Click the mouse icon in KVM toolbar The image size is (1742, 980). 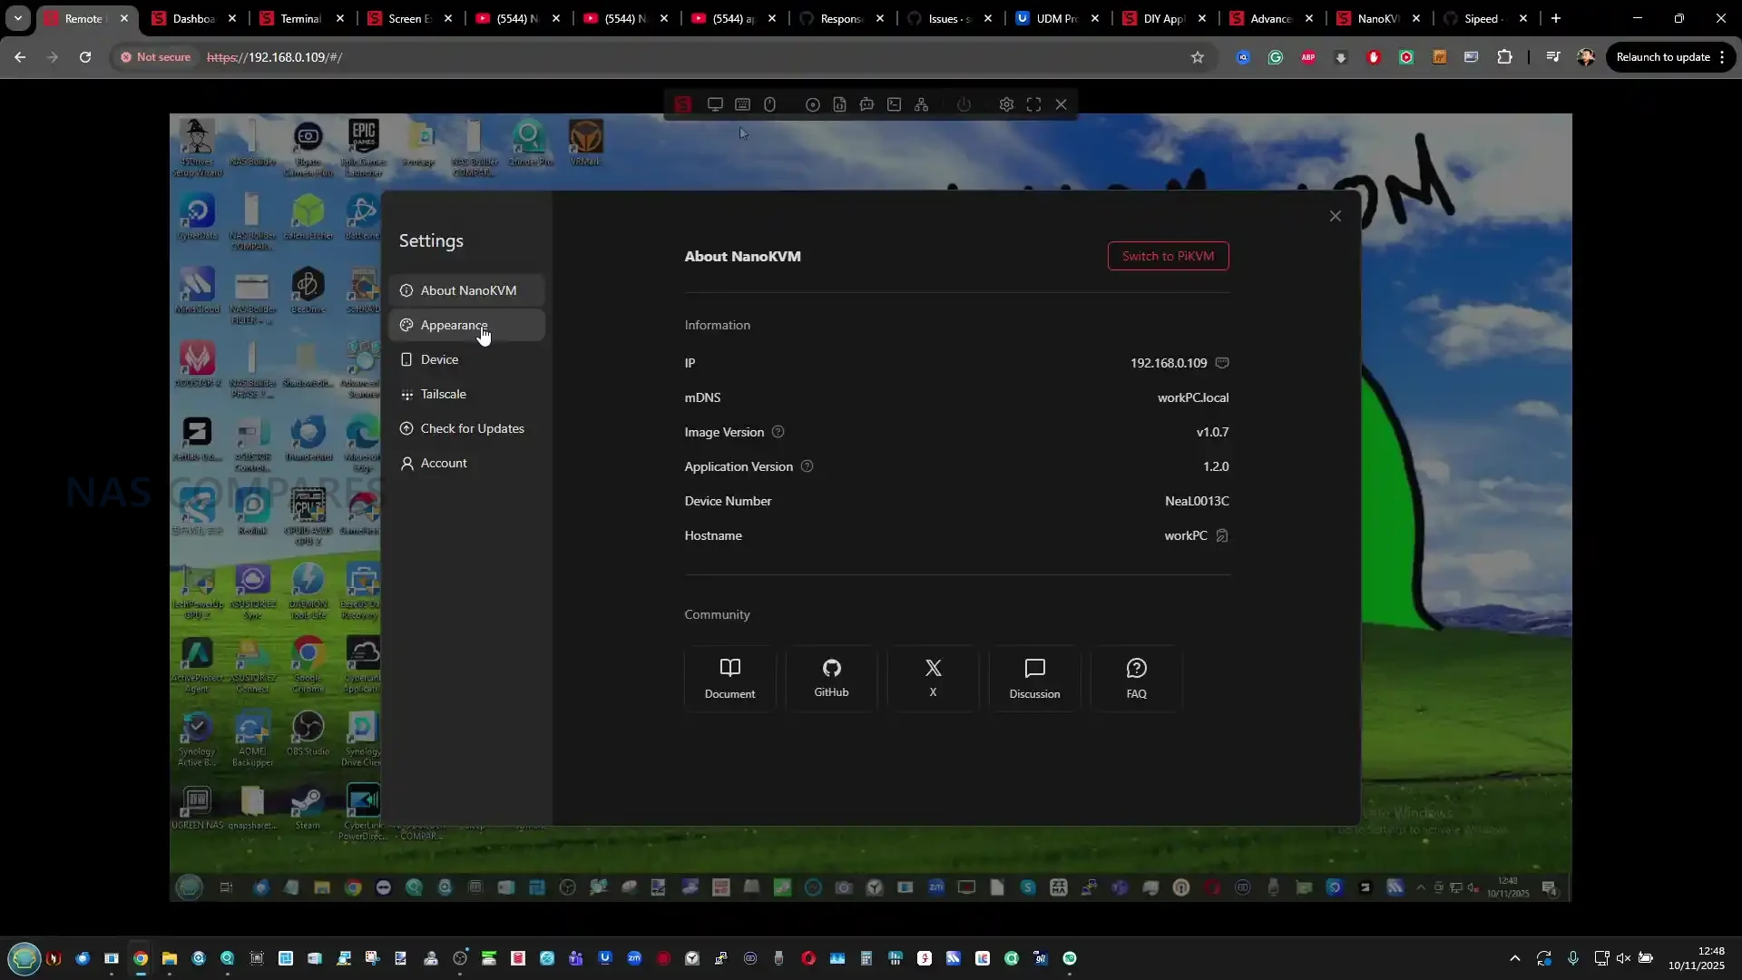tap(769, 104)
